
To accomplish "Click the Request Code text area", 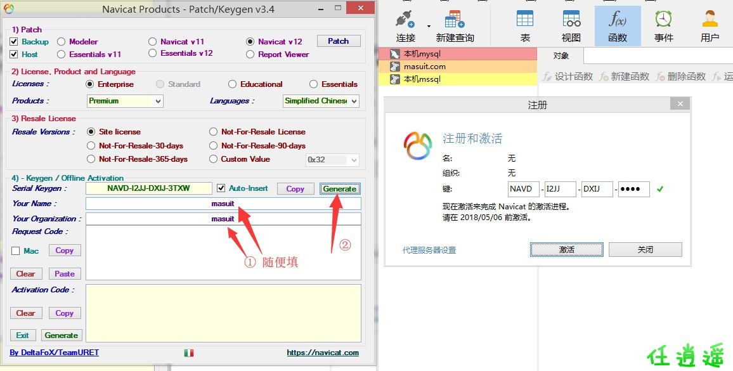I will pos(223,253).
